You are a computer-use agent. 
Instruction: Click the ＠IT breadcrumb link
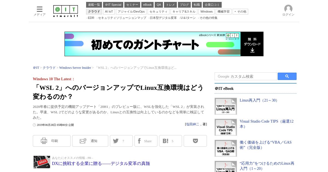coord(36,68)
